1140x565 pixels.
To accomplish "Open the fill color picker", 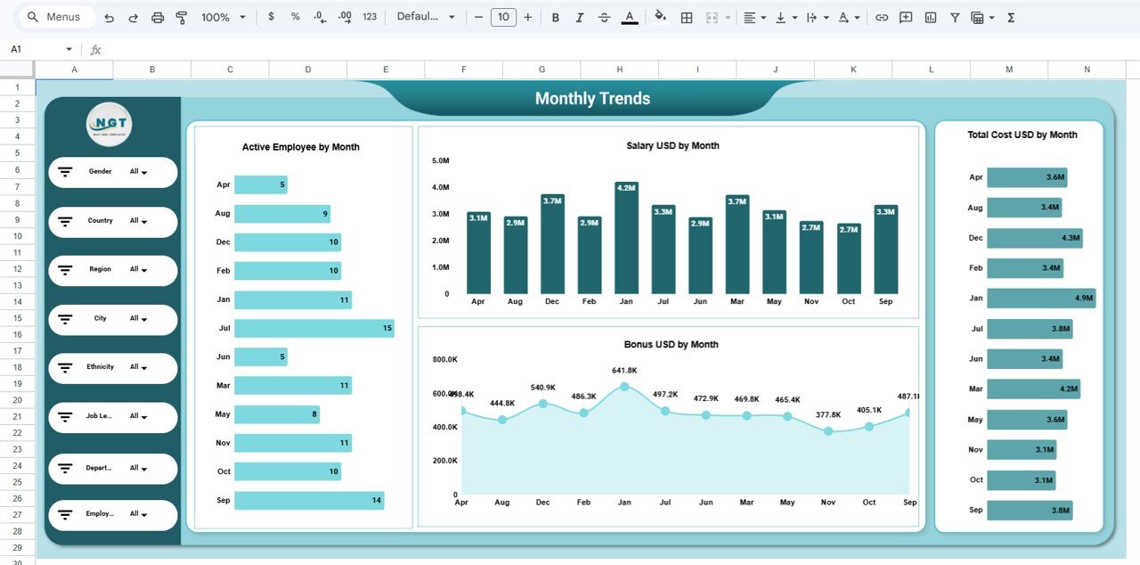I will [660, 18].
